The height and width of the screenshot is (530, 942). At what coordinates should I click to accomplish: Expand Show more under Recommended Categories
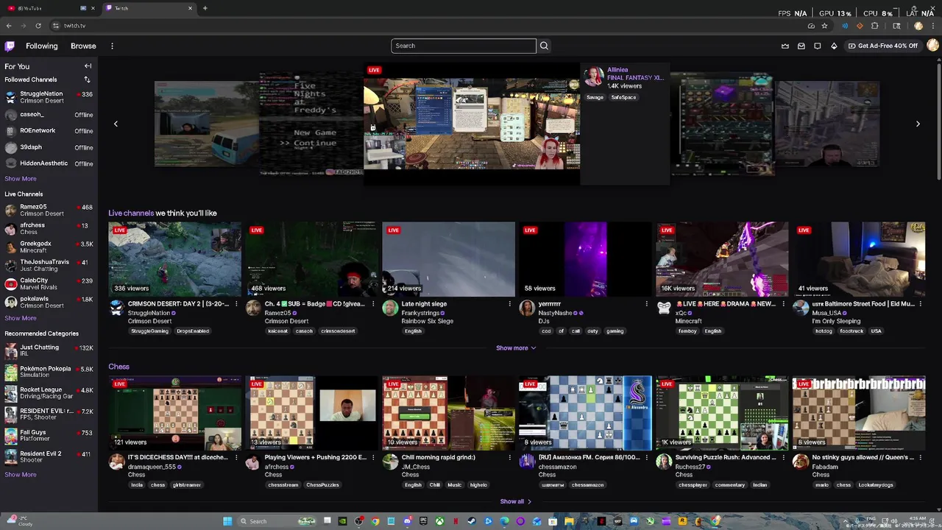pos(21,475)
